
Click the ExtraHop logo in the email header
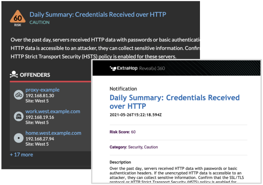pos(124,68)
